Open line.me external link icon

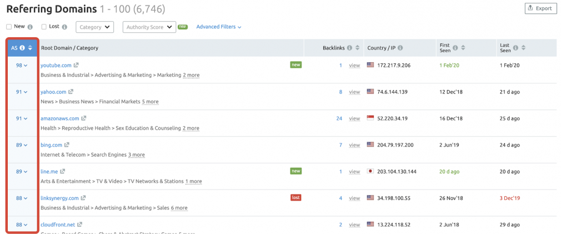click(x=63, y=171)
